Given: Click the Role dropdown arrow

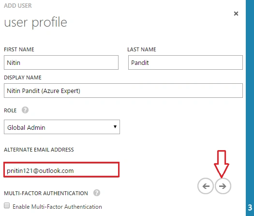Looking at the screenshot, I should coord(115,127).
